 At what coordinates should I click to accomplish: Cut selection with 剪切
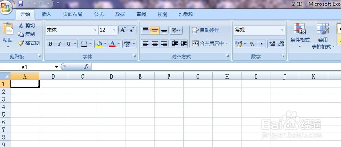pos(26,26)
